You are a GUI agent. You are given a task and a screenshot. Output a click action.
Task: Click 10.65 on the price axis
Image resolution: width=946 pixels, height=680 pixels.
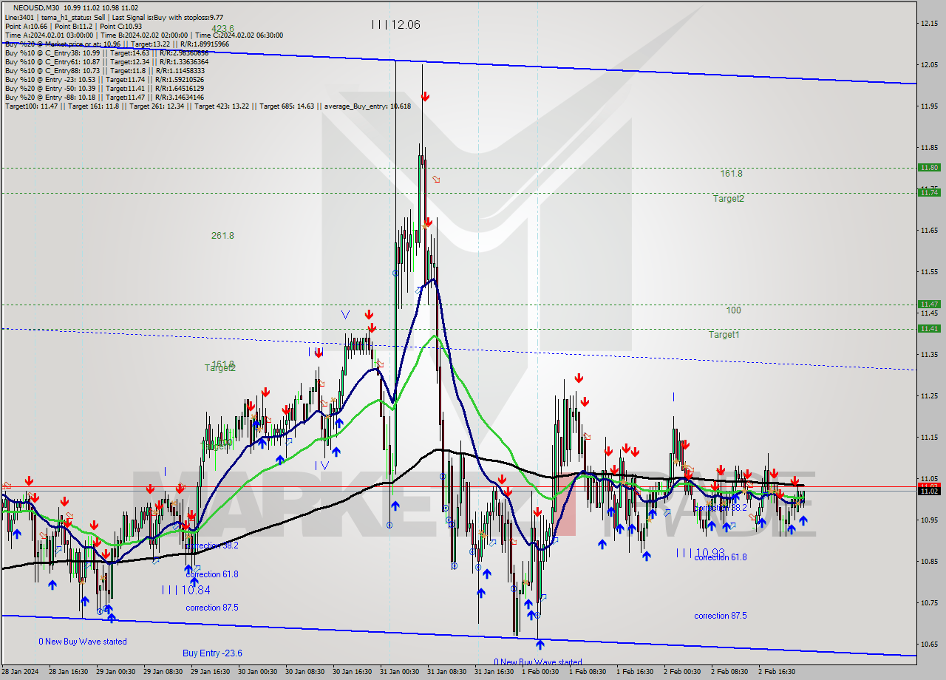pos(929,645)
